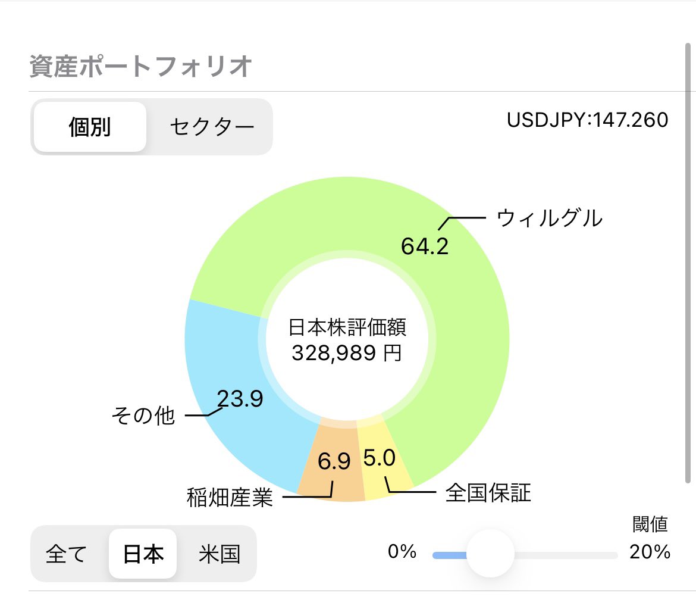This screenshot has width=696, height=609.
Task: Click the 日本株評価額 center total
Action: pyautogui.click(x=347, y=341)
